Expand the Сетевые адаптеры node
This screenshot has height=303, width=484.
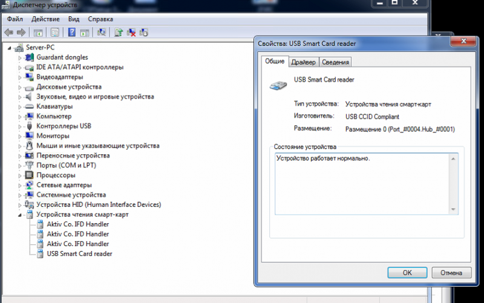point(20,186)
